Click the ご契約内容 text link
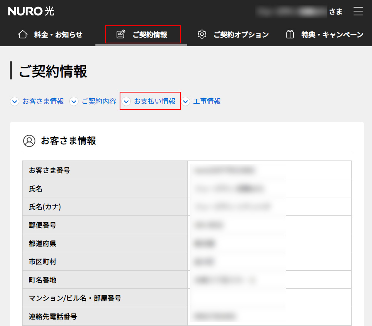 click(99, 101)
